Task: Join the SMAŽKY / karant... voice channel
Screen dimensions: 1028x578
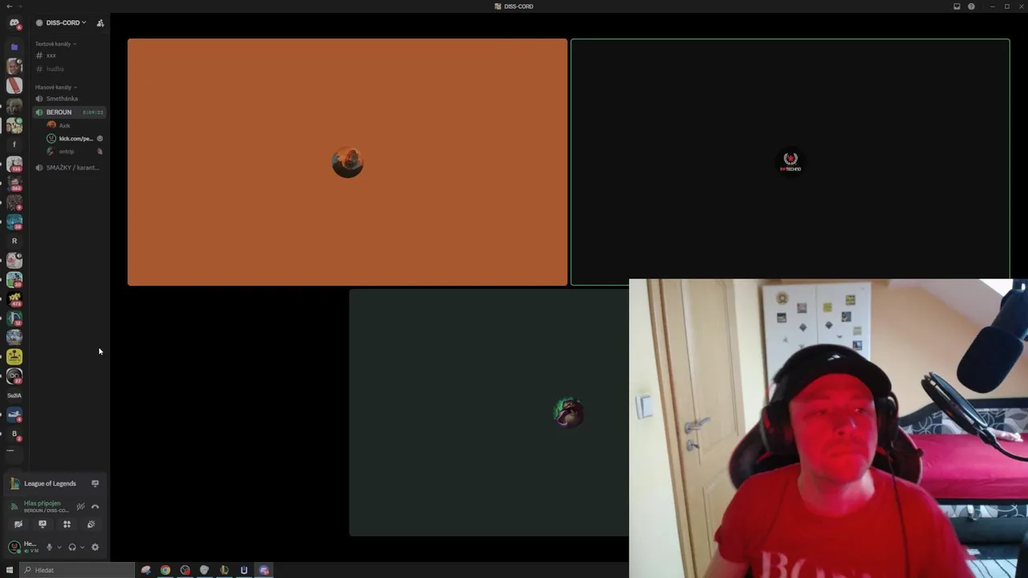Action: click(69, 168)
